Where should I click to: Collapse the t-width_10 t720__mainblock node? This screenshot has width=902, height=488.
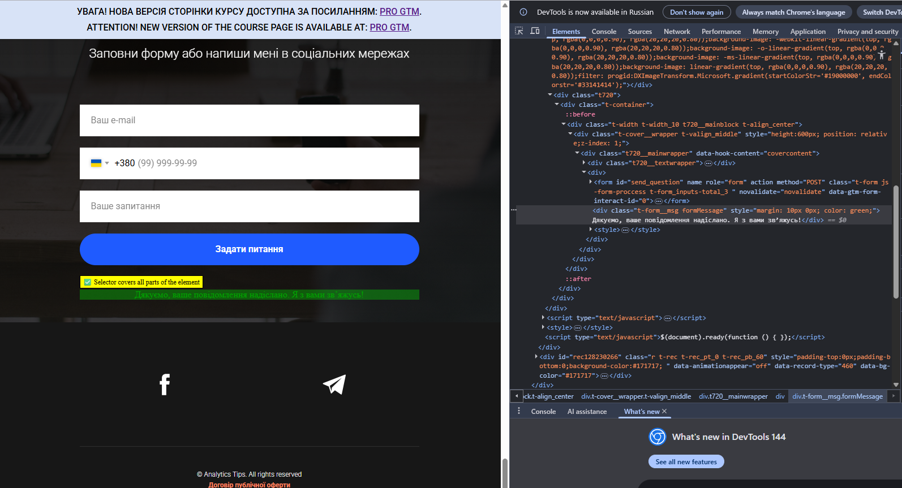(x=564, y=124)
